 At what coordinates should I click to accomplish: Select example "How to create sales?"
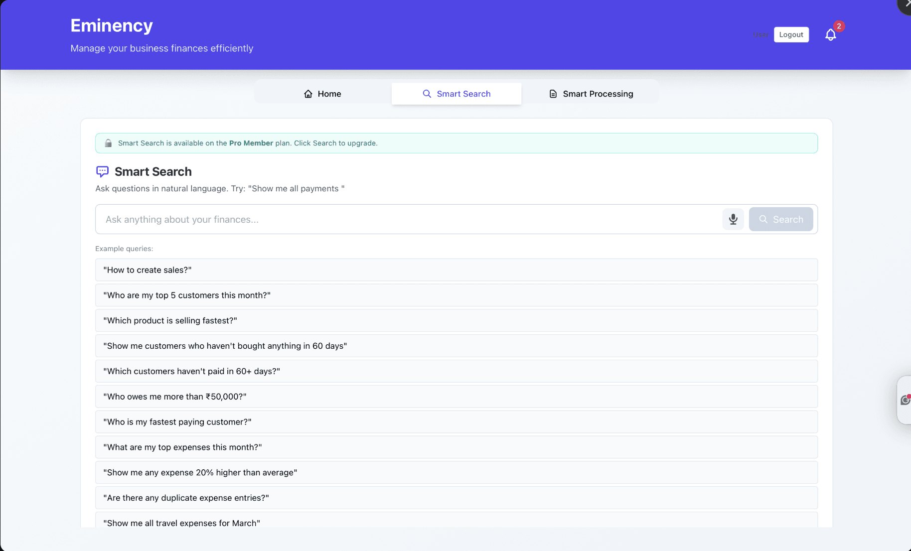point(456,270)
